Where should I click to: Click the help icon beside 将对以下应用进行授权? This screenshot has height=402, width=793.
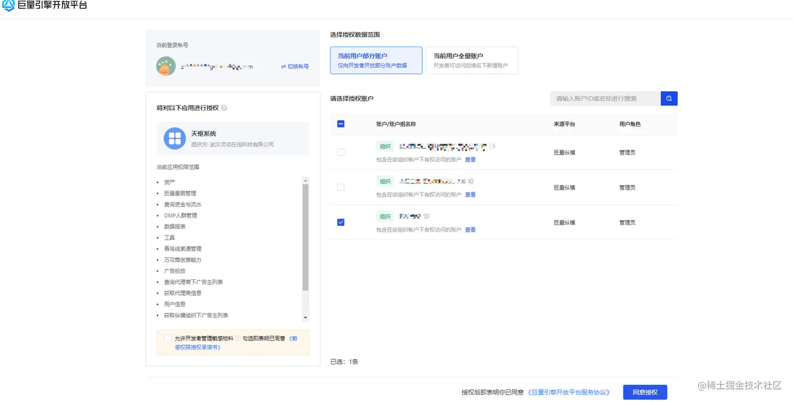(224, 108)
